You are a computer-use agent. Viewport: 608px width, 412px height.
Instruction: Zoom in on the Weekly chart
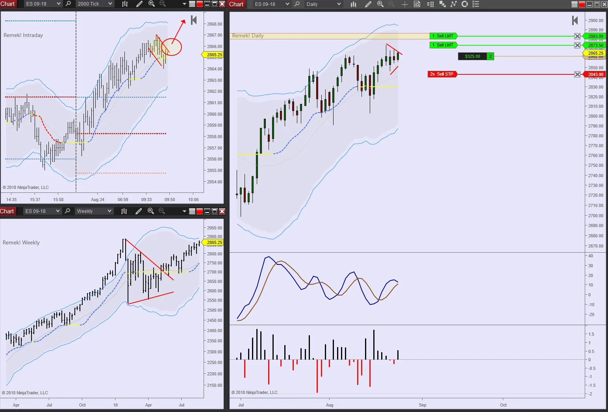(151, 211)
